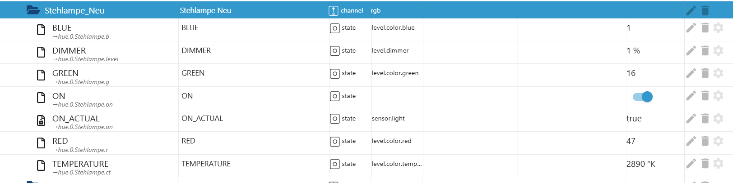Viewport: 733px width, 183px height.
Task: Toggle the ON state switch off
Action: pyautogui.click(x=643, y=97)
